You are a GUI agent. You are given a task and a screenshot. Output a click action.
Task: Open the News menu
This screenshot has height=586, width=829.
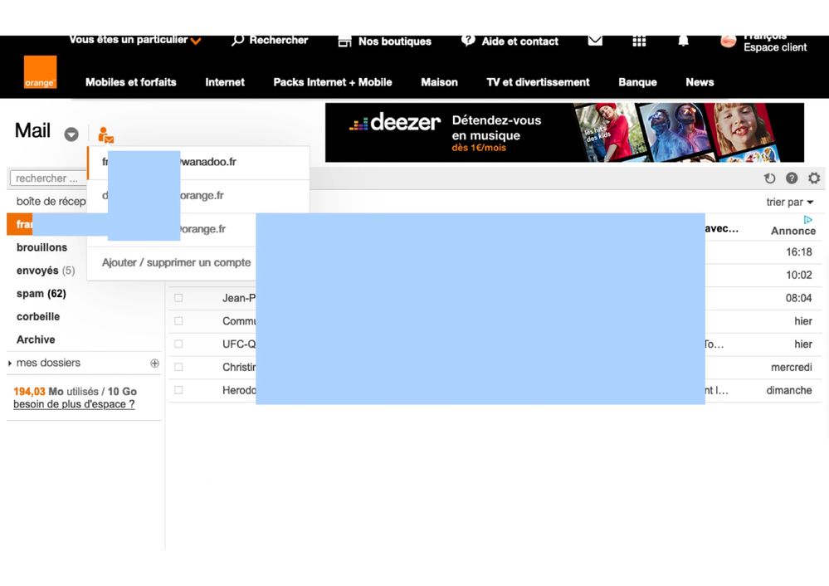(700, 82)
